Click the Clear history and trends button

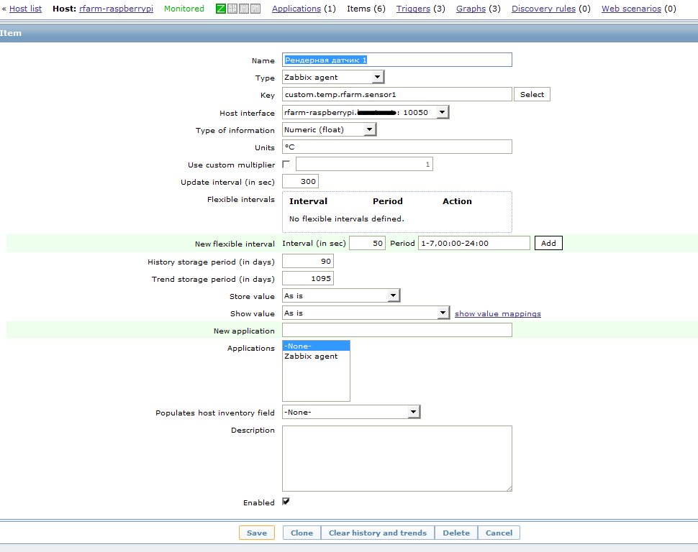point(377,533)
